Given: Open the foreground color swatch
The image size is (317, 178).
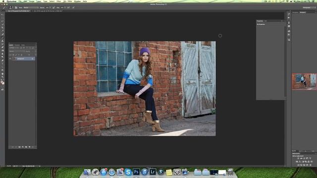Looking at the screenshot, I should coord(2,82).
